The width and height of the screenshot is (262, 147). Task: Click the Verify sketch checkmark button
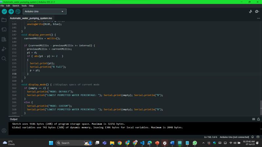click(x=4, y=11)
